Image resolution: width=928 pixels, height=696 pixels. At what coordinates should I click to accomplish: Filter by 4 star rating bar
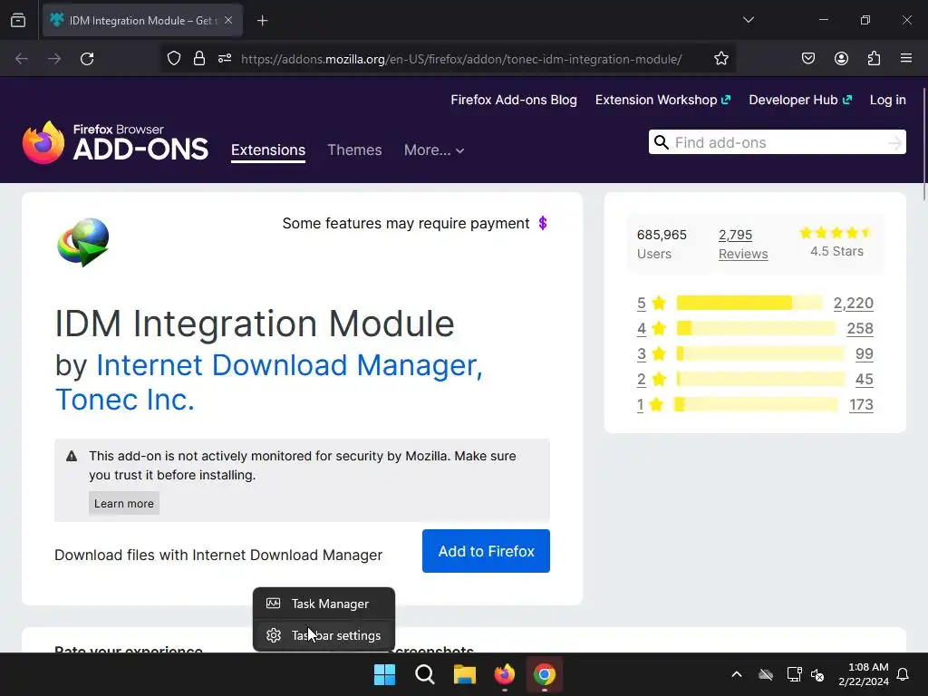756,328
